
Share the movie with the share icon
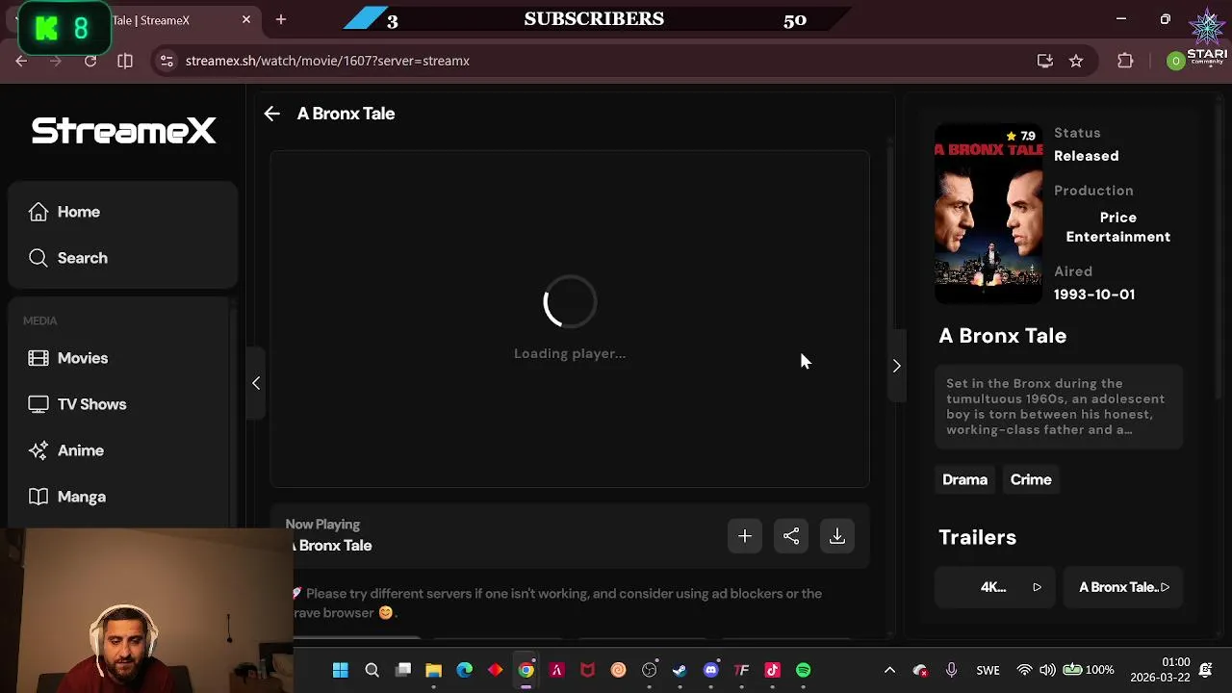pyautogui.click(x=791, y=536)
